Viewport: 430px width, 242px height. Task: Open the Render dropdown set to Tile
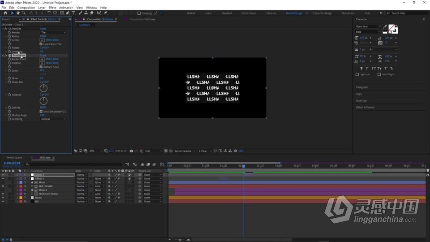point(53,33)
